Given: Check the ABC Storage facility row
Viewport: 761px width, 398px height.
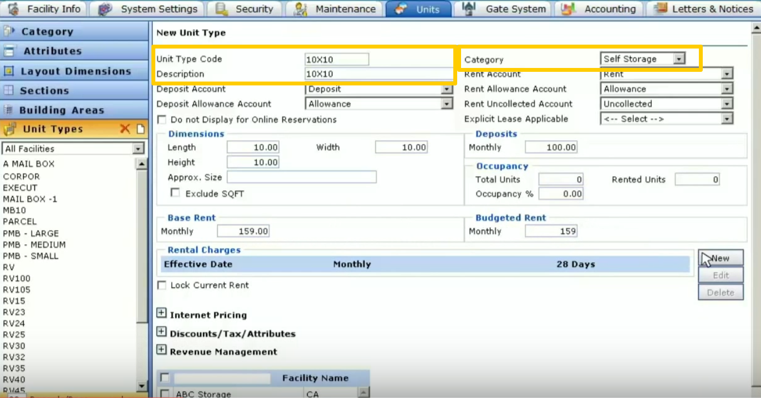Looking at the screenshot, I should 165,394.
